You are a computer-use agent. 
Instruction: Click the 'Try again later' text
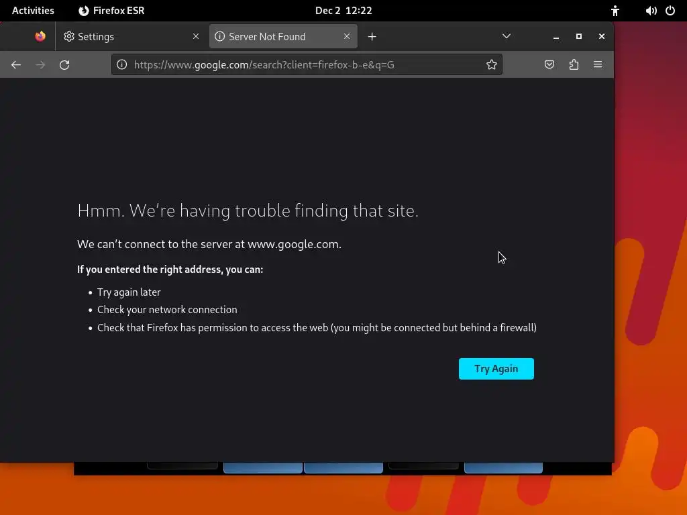pos(129,292)
